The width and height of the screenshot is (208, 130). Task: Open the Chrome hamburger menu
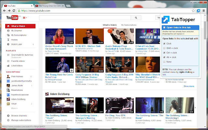pos(204,11)
